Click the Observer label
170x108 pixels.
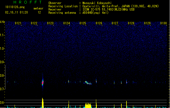[x=55, y=3]
